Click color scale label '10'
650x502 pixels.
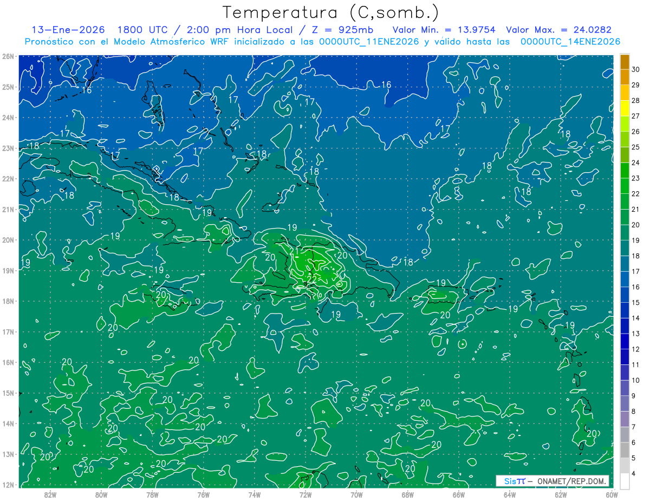point(635,380)
